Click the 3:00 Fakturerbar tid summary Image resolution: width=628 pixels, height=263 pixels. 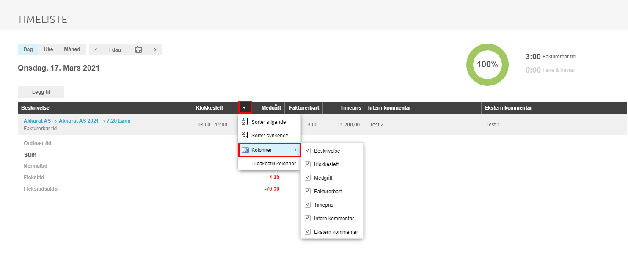pyautogui.click(x=550, y=56)
